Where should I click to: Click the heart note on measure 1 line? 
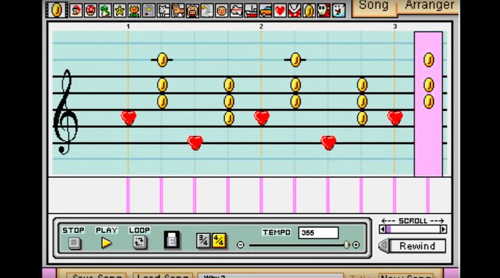(x=128, y=117)
